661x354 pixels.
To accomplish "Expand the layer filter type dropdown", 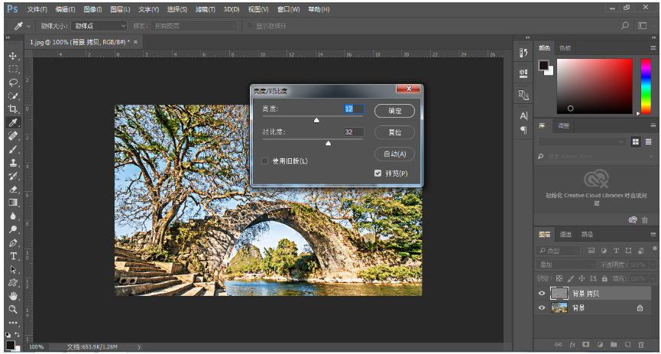I will tap(559, 251).
